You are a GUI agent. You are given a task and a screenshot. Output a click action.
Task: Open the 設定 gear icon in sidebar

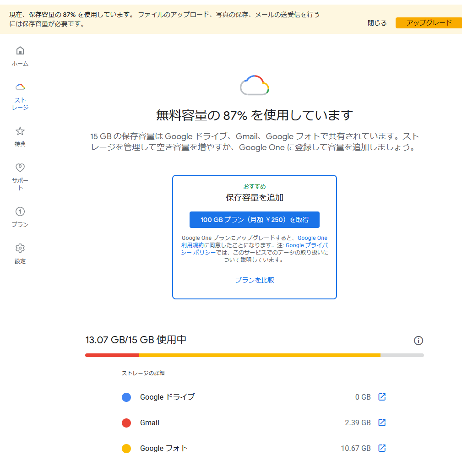(x=20, y=248)
